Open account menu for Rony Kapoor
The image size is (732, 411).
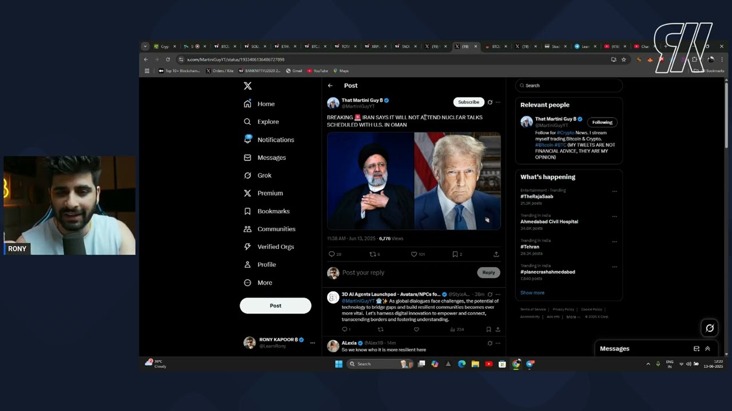312,342
